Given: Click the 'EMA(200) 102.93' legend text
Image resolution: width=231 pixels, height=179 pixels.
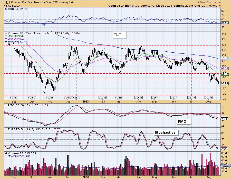Looking at the screenshot, I should pyautogui.click(x=17, y=41).
